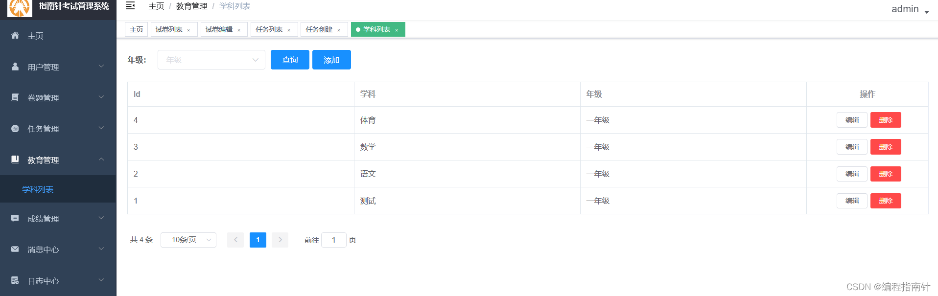
Task: Click the user icon for 用户管理
Action: coord(15,67)
